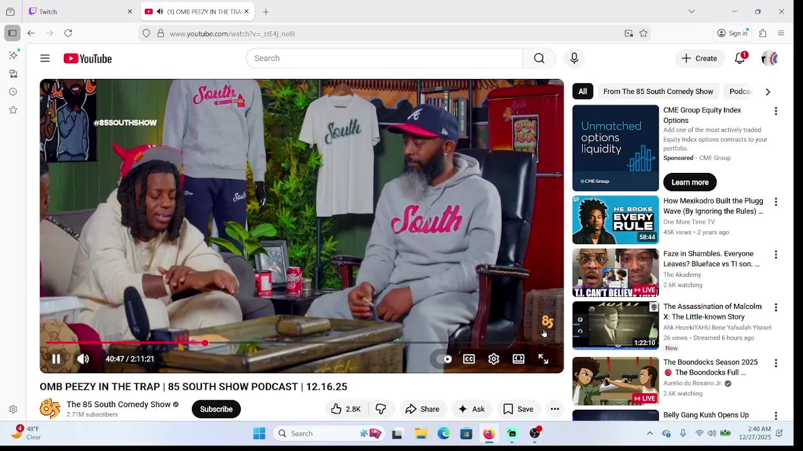Open the Faze in Shambles live thumbnail
Viewport: 803px width, 451px height.
coord(615,272)
